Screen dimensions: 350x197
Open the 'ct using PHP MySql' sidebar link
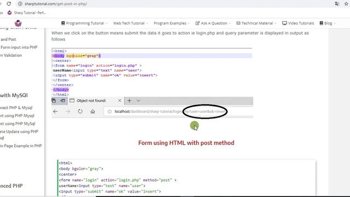tap(17, 124)
